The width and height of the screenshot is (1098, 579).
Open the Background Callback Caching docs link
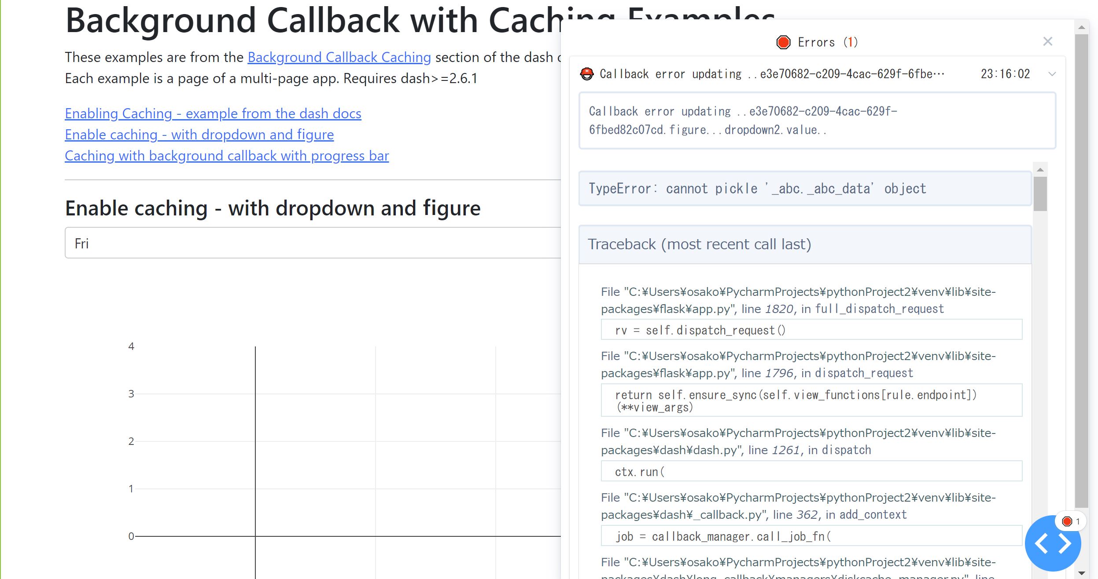[339, 57]
